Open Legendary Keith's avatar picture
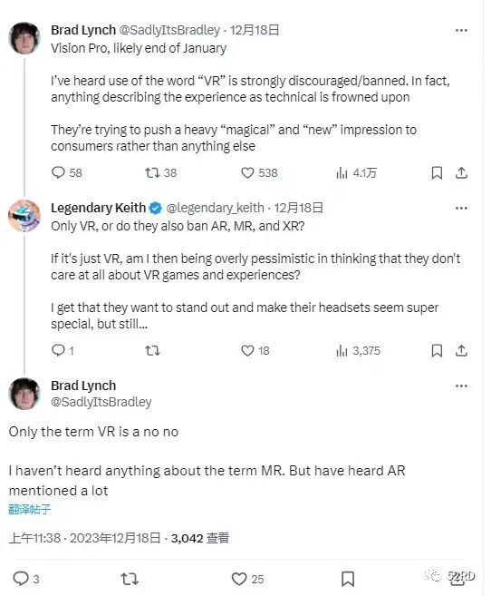491x596 pixels. (x=24, y=216)
